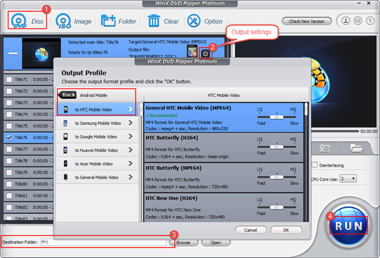Choose HTC Butterfly (MPEG4) profile
Screen dimensions: 380x258
pyautogui.click(x=224, y=178)
